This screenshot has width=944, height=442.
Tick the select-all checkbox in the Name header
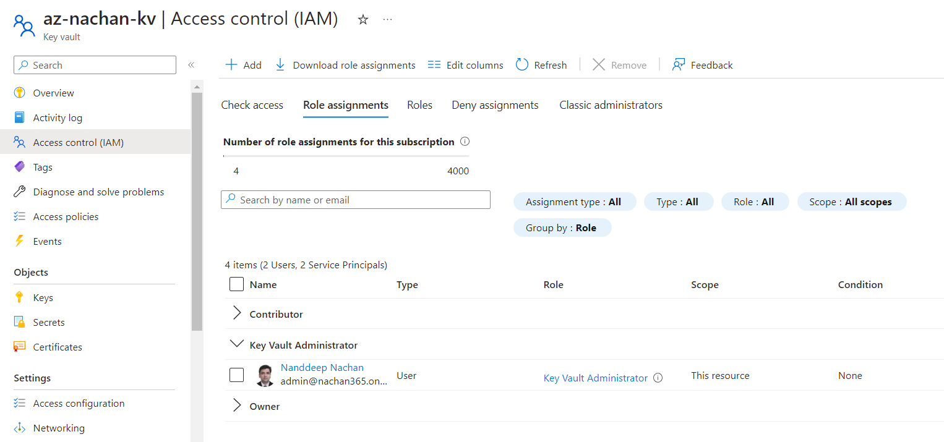coord(236,284)
